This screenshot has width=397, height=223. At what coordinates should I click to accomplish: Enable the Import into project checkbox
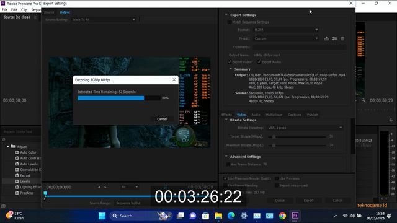coord(277,186)
